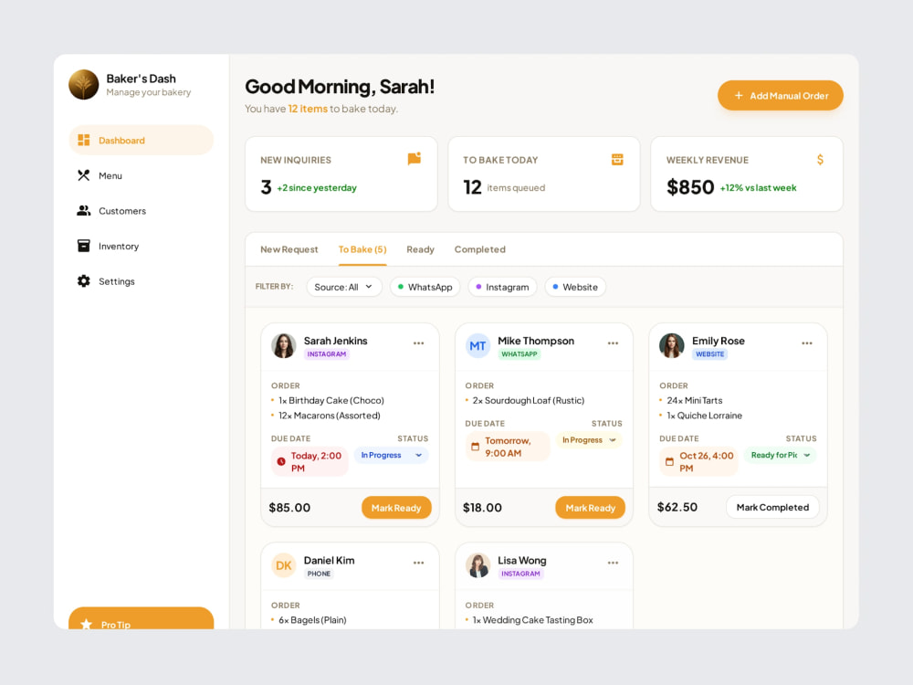Open the Source: All filter dropdown
This screenshot has height=685, width=913.
[343, 287]
